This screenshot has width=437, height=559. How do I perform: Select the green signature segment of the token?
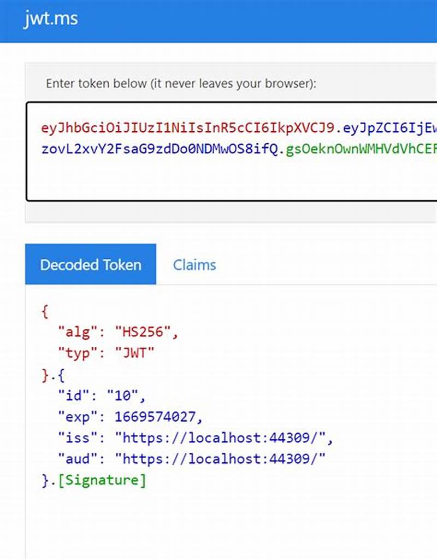point(355,149)
